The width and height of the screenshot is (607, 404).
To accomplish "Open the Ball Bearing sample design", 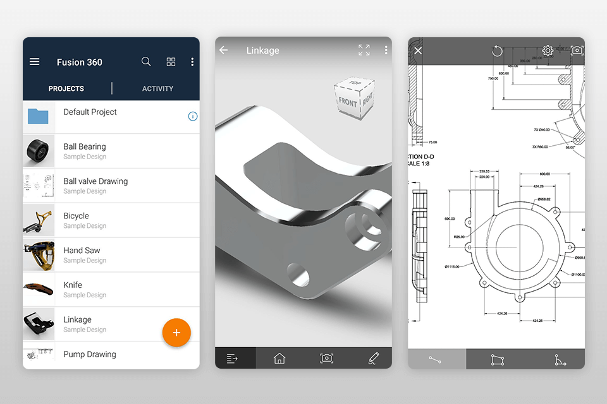I will click(x=85, y=151).
